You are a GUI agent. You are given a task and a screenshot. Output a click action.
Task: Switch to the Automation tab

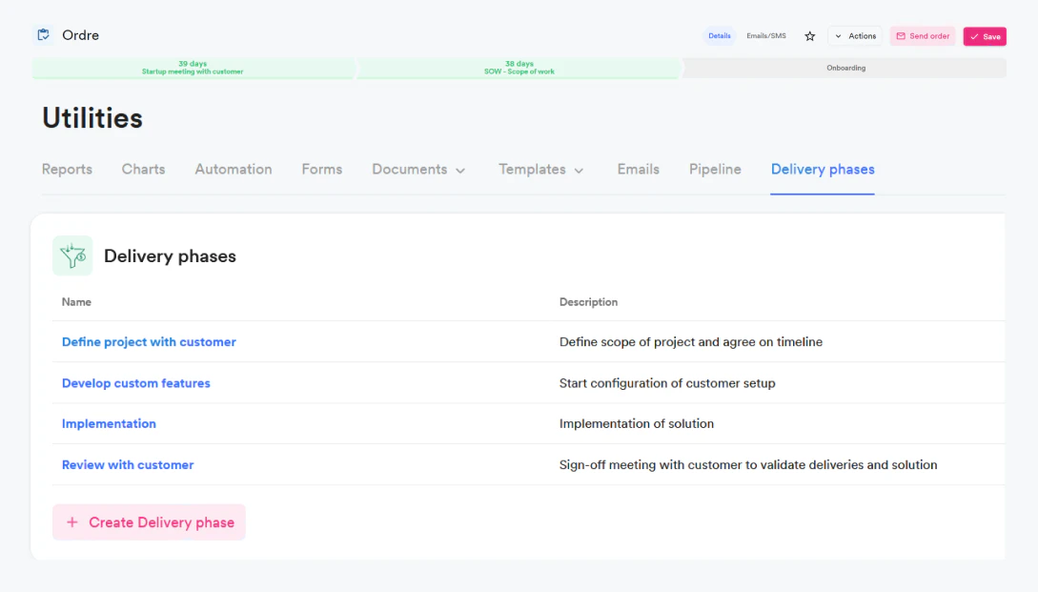tap(233, 169)
